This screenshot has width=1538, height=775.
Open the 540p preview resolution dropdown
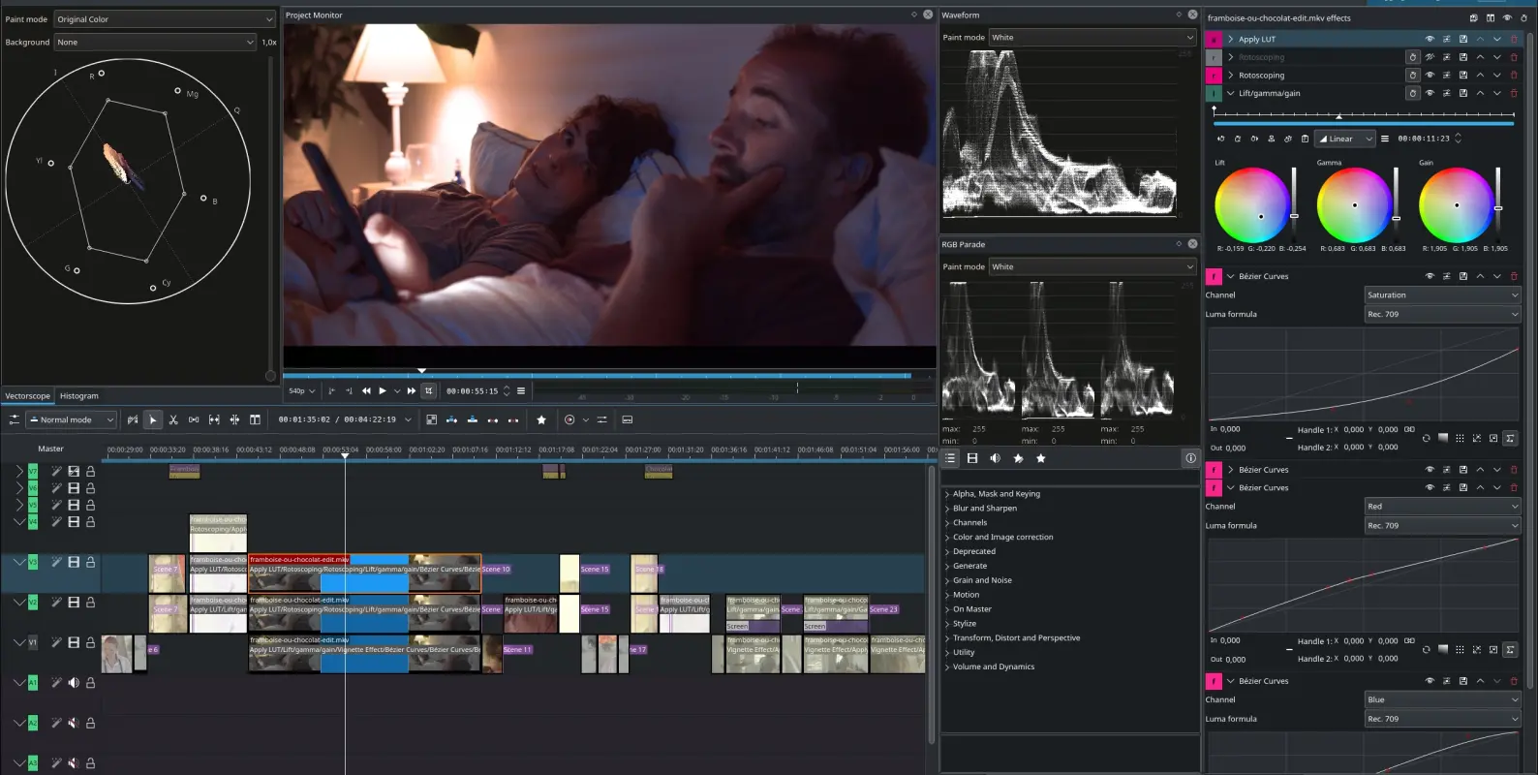(x=301, y=391)
